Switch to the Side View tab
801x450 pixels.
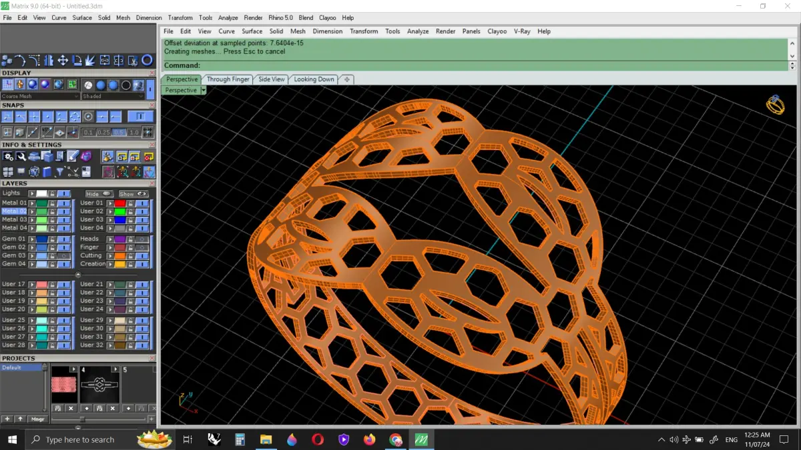(x=272, y=79)
